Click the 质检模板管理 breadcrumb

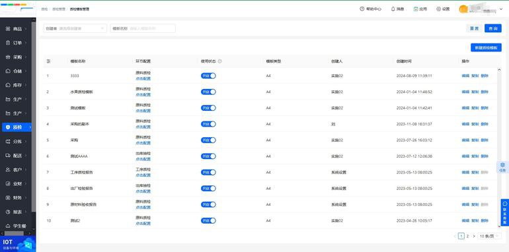click(x=79, y=9)
